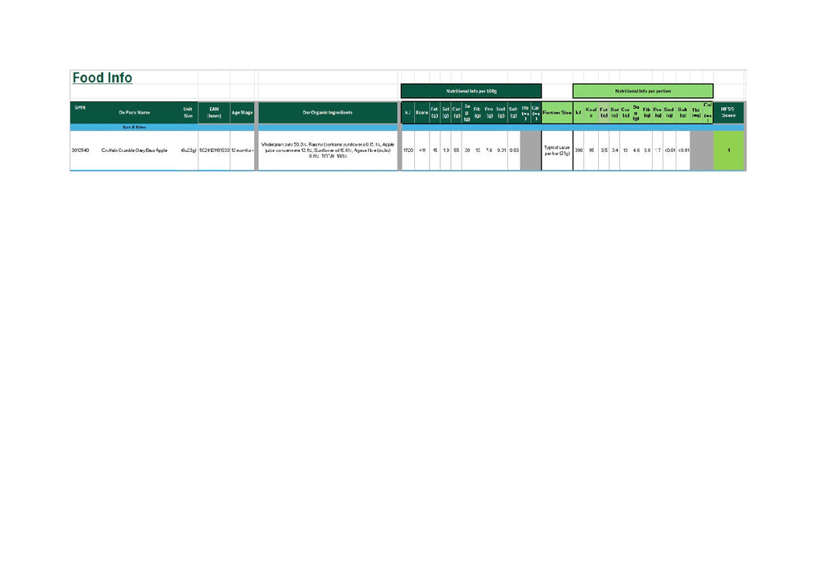Viewport: 817px width, 578px height.
Task: Click the green NHSS Score header
Action: click(x=728, y=112)
